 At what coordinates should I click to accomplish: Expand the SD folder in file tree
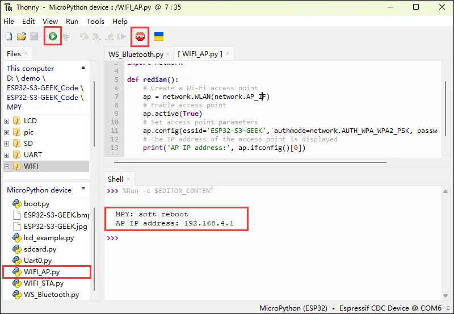coord(7,144)
